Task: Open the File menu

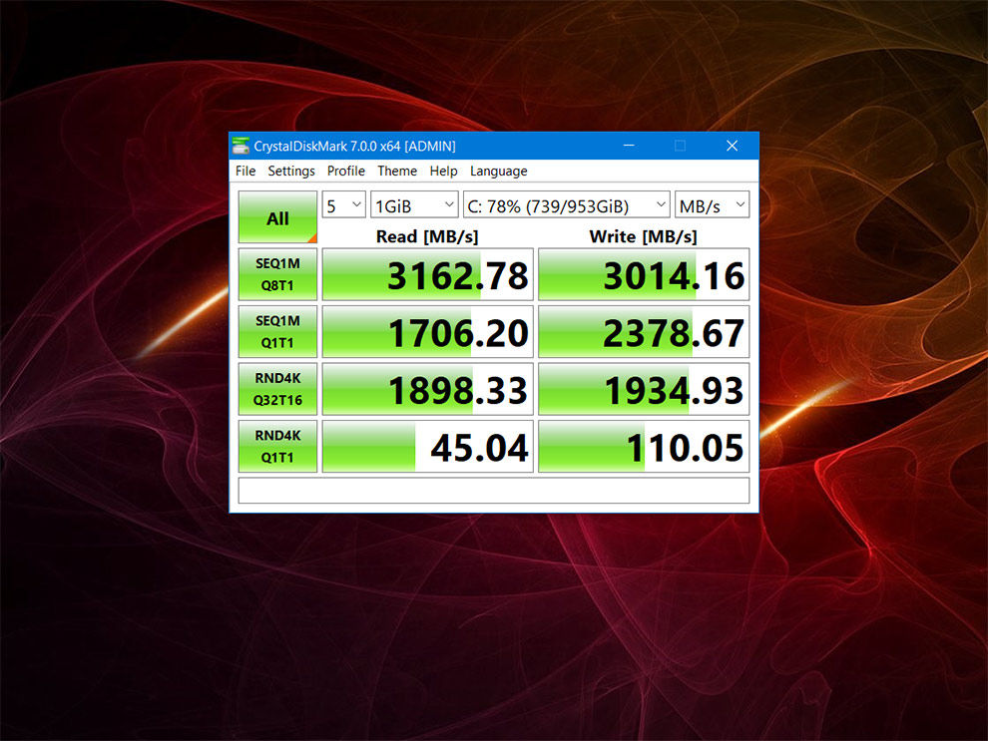Action: [246, 172]
